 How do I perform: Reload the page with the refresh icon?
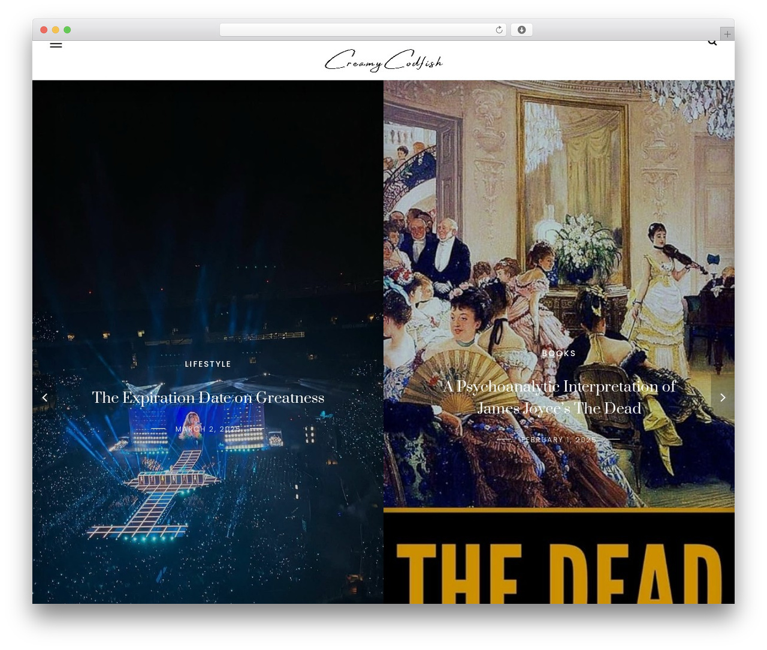click(x=499, y=30)
